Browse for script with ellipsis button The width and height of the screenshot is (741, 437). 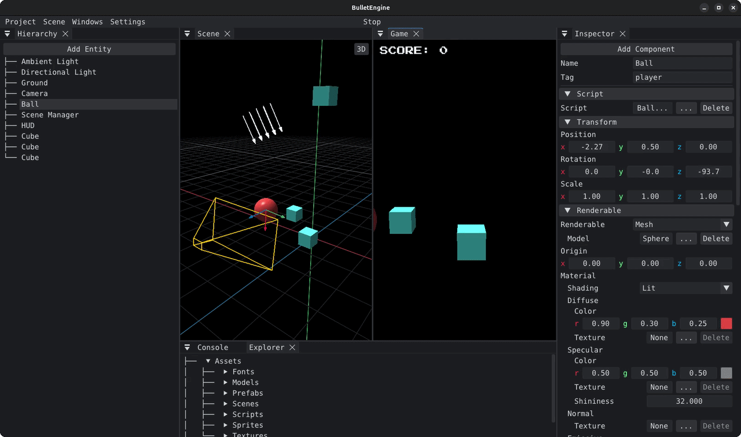[x=687, y=108]
